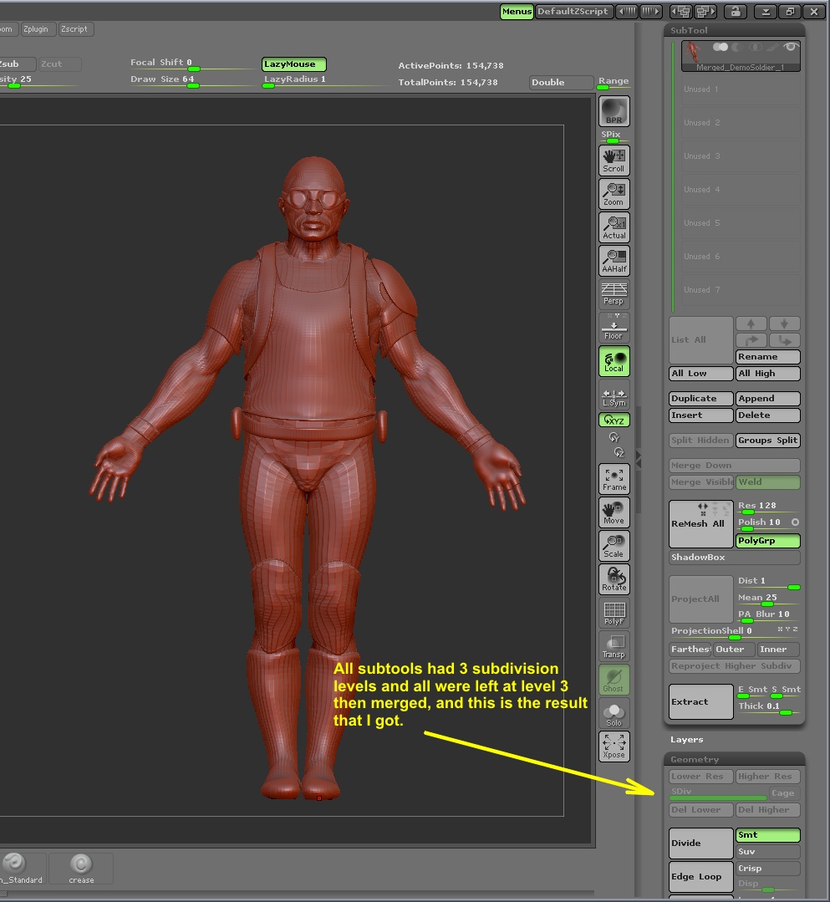Hide the Merged_DemoSoldier_1 subtool with eye icon
Viewport: 830px width, 902px height.
pos(791,48)
